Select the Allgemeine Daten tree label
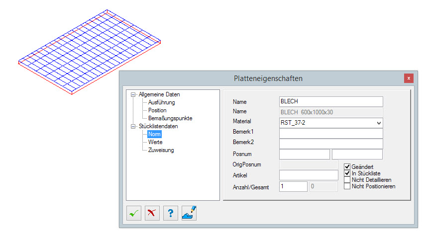 (x=159, y=94)
